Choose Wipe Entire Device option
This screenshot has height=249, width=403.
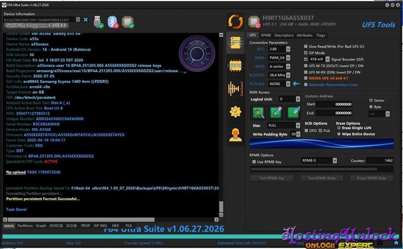339,134
